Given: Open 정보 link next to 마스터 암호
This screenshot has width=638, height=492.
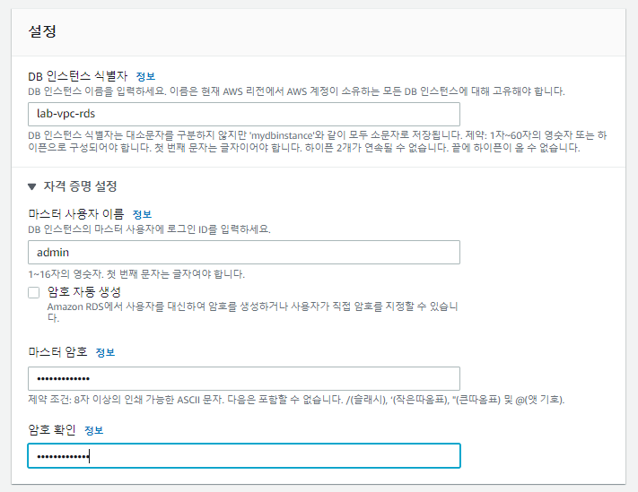Looking at the screenshot, I should point(105,352).
